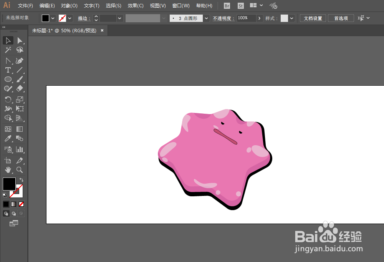Screen dimensions: 384x262
Task: Select the Width/Warp tool
Action: tap(8, 109)
